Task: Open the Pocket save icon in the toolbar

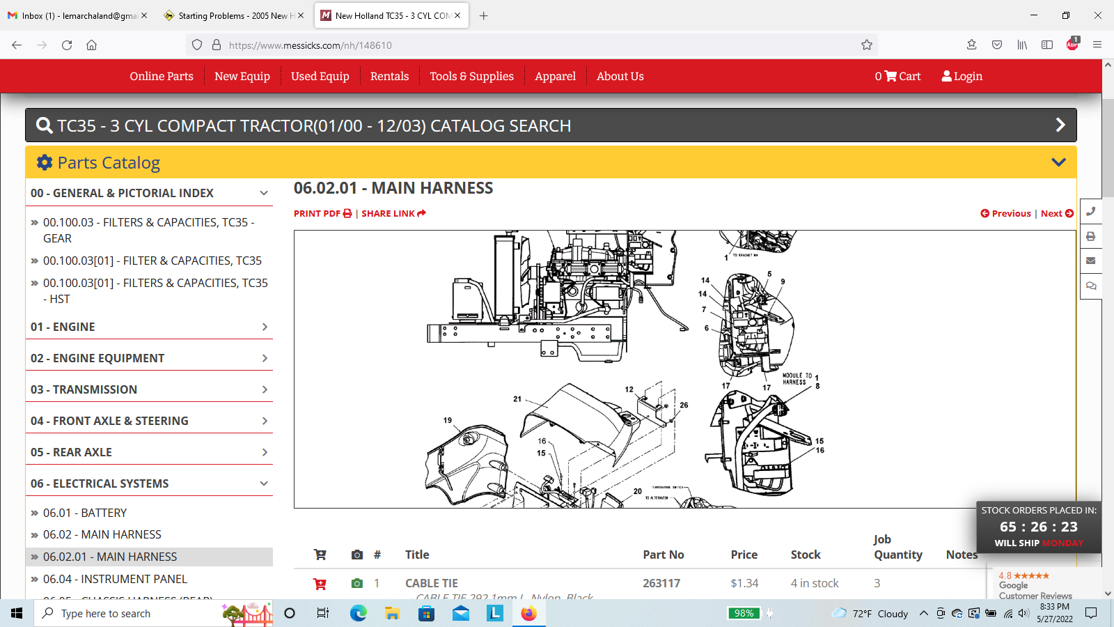Action: point(997,45)
